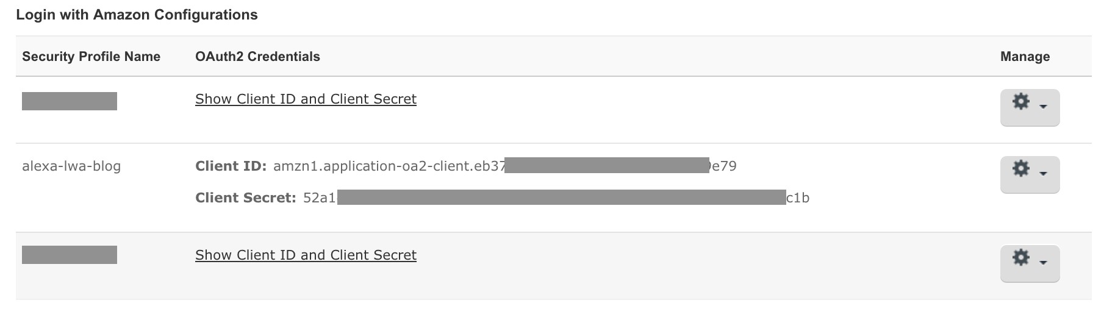Show Client ID and Secret for last profile
This screenshot has height=317, width=1115.
pos(306,255)
